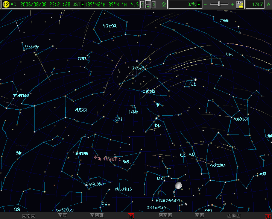
Task: Click the date field 2006/08/06
Action: pyautogui.click(x=32, y=5)
